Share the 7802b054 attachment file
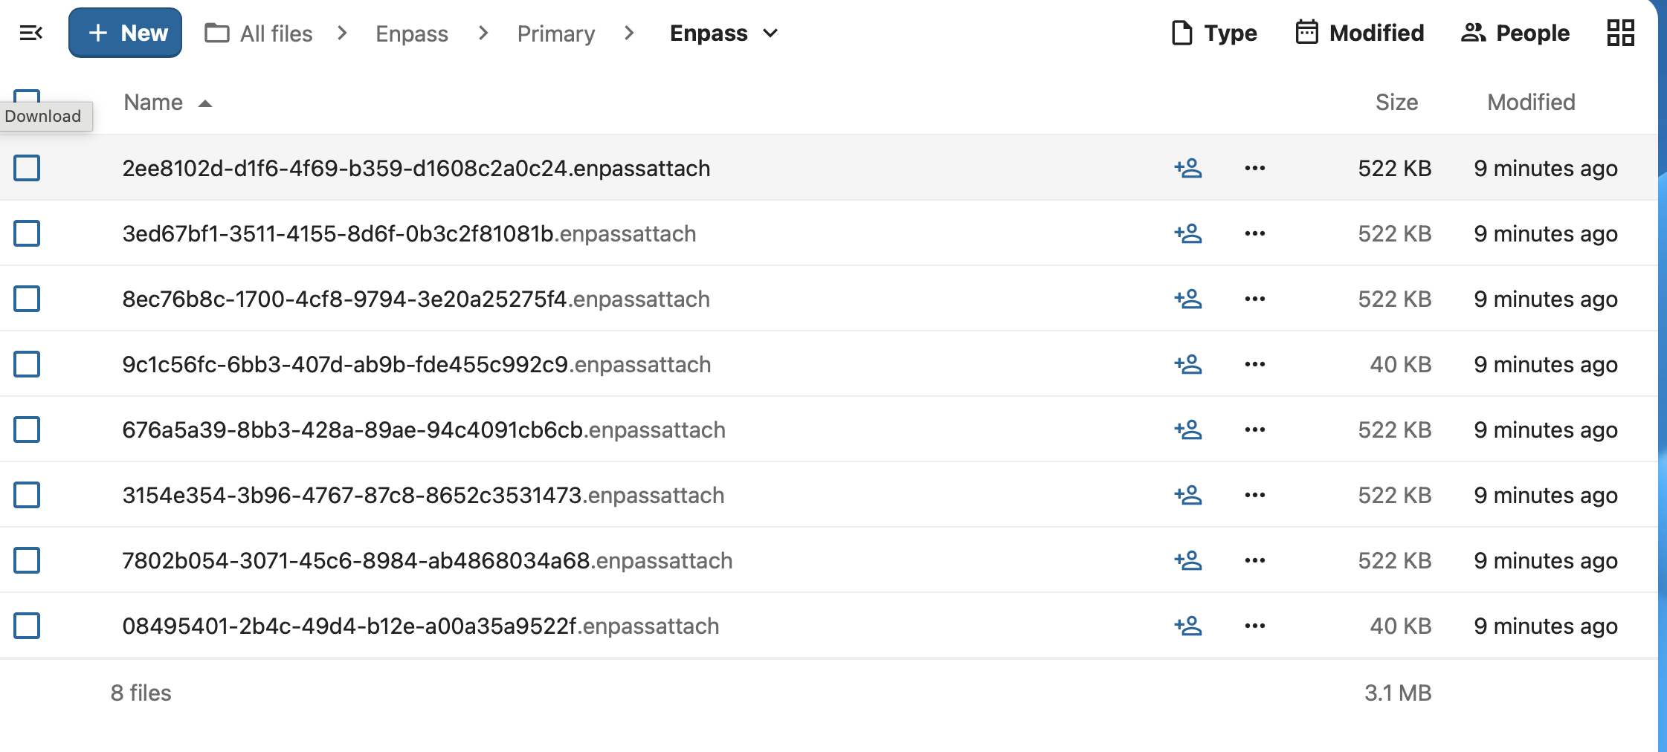This screenshot has width=1667, height=752. [x=1188, y=561]
